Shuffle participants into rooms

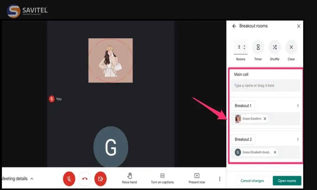coord(275,47)
